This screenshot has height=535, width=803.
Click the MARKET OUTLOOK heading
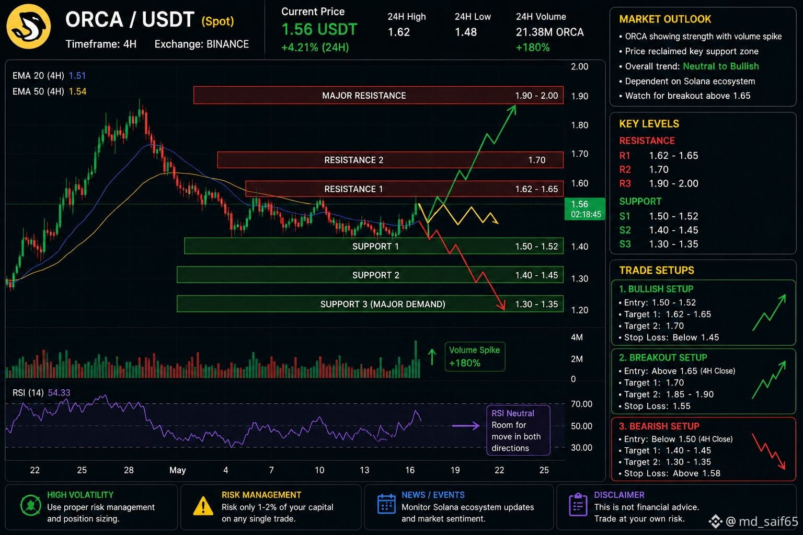pyautogui.click(x=665, y=19)
